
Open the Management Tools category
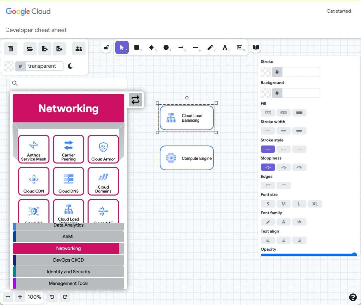[69, 283]
